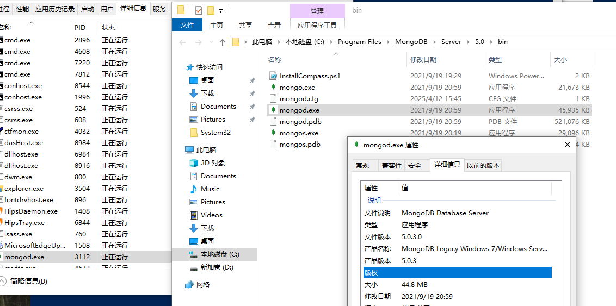Expand breadcrumb chevron after 本地磁盘 (C:)

tap(331, 42)
